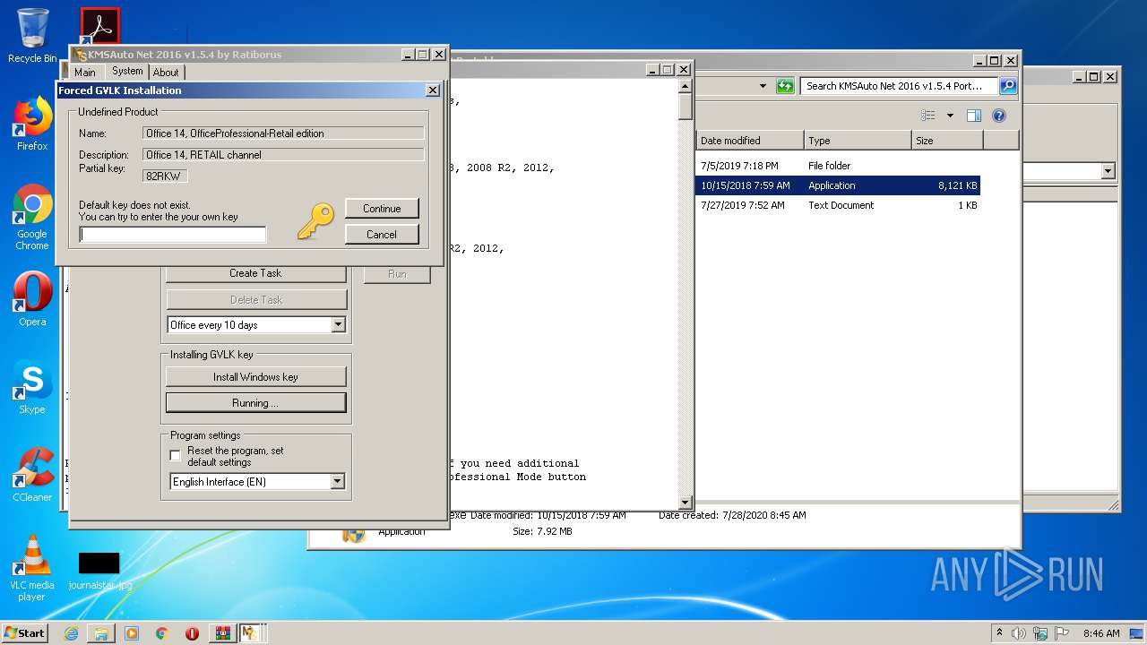Open dropdown in rightmost background window
Image resolution: width=1147 pixels, height=645 pixels.
(1108, 171)
